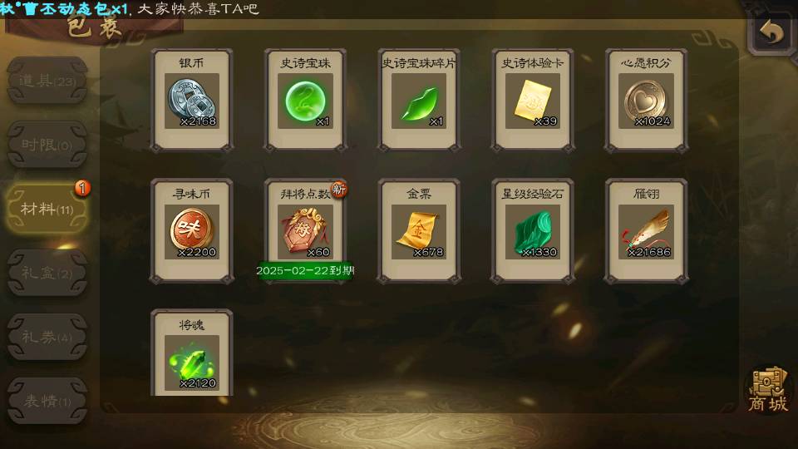Select the new 拜将点数 badge item
798x449 pixels.
point(305,231)
